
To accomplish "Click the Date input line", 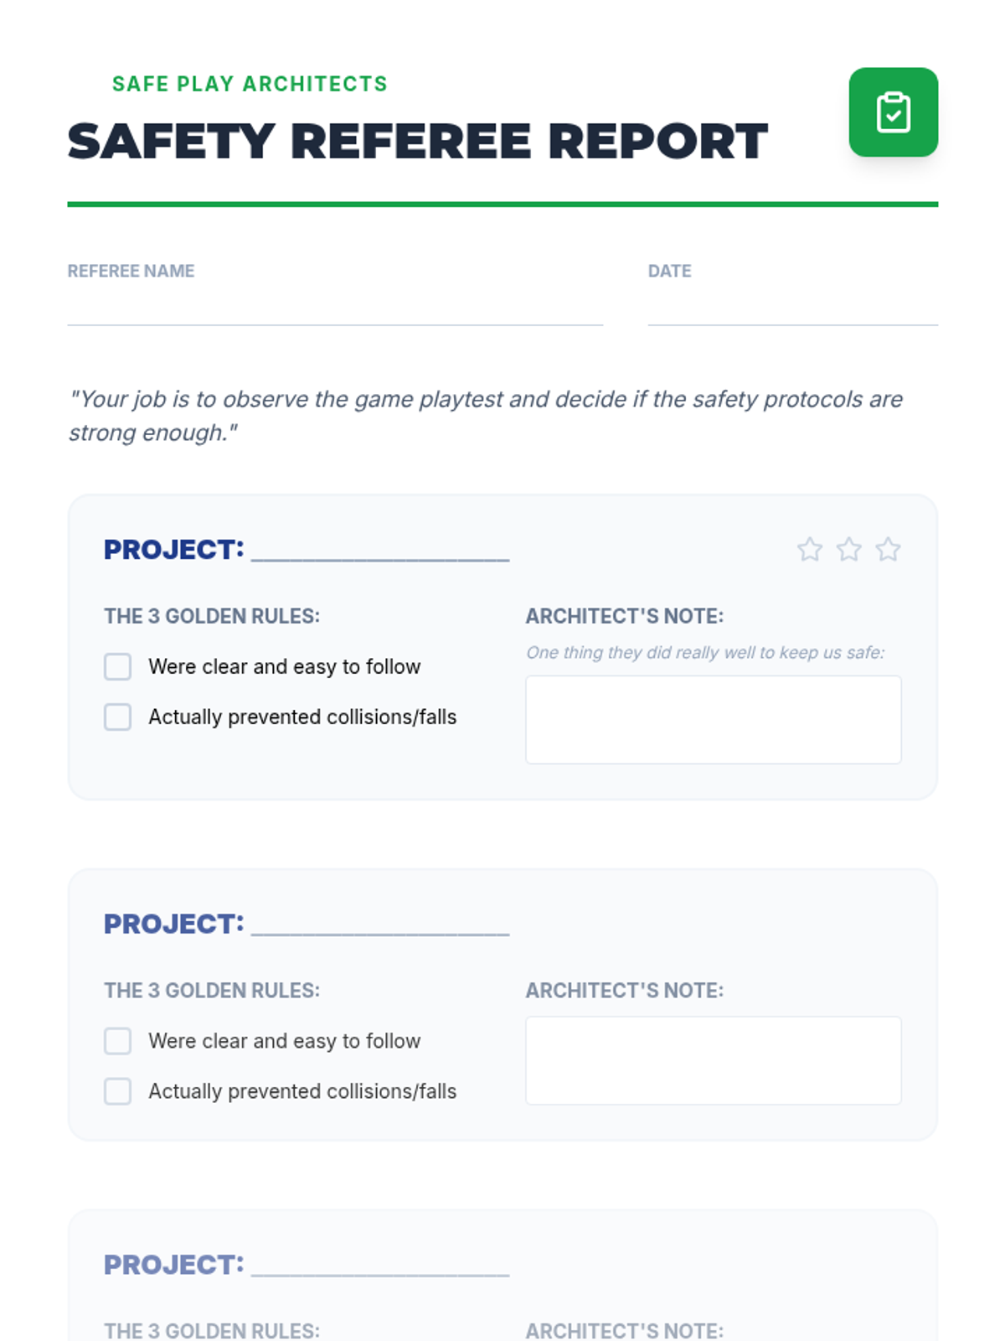I will [793, 308].
